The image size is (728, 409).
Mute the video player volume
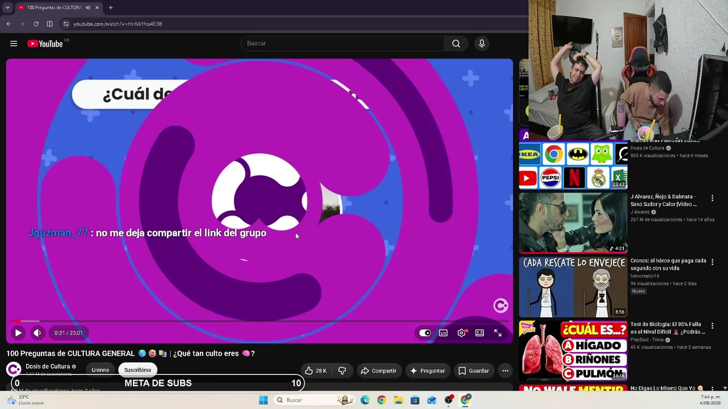click(37, 333)
